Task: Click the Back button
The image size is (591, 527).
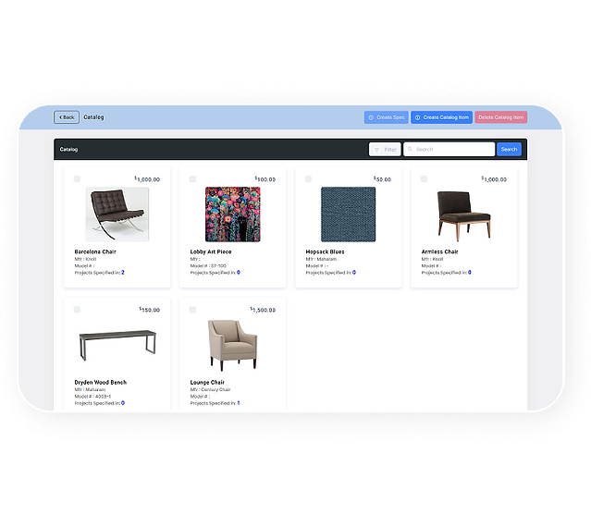Action: click(67, 117)
